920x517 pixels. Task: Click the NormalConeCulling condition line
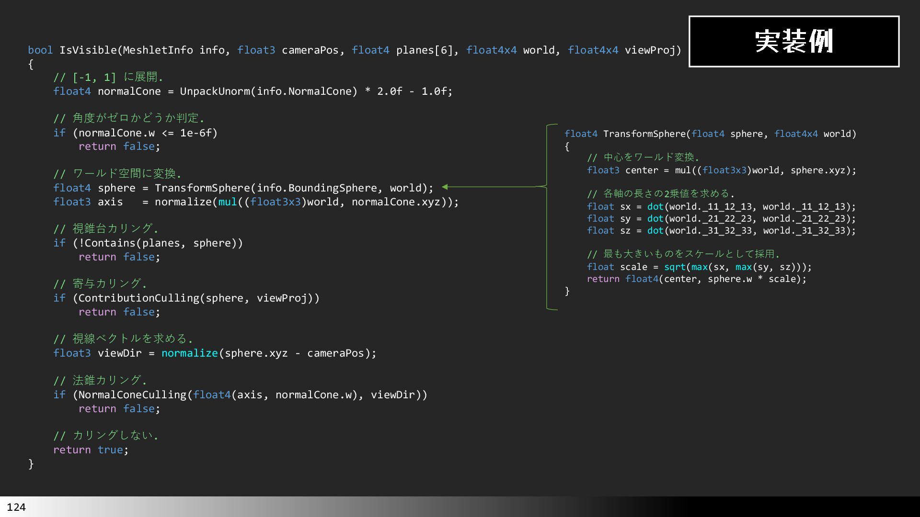click(240, 395)
